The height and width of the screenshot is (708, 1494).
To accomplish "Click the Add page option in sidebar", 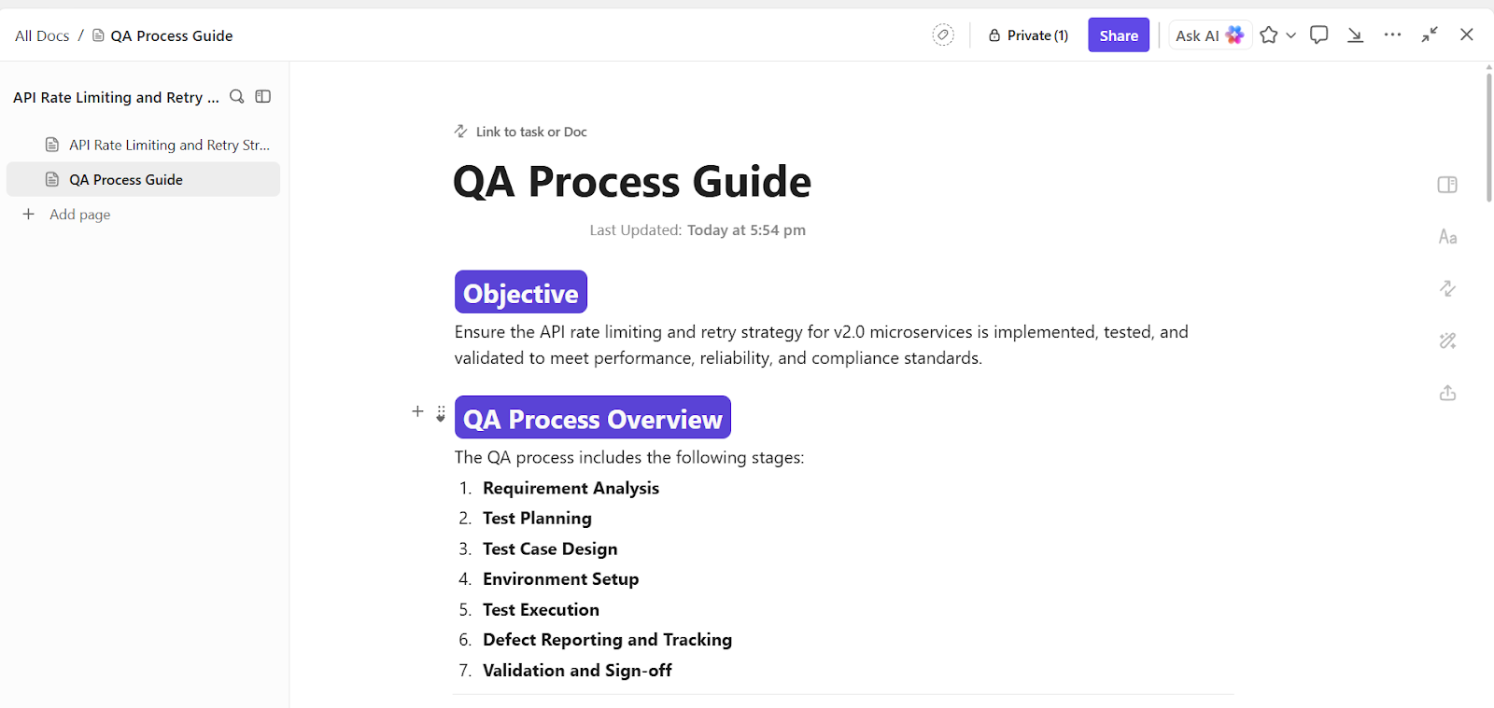I will click(79, 215).
